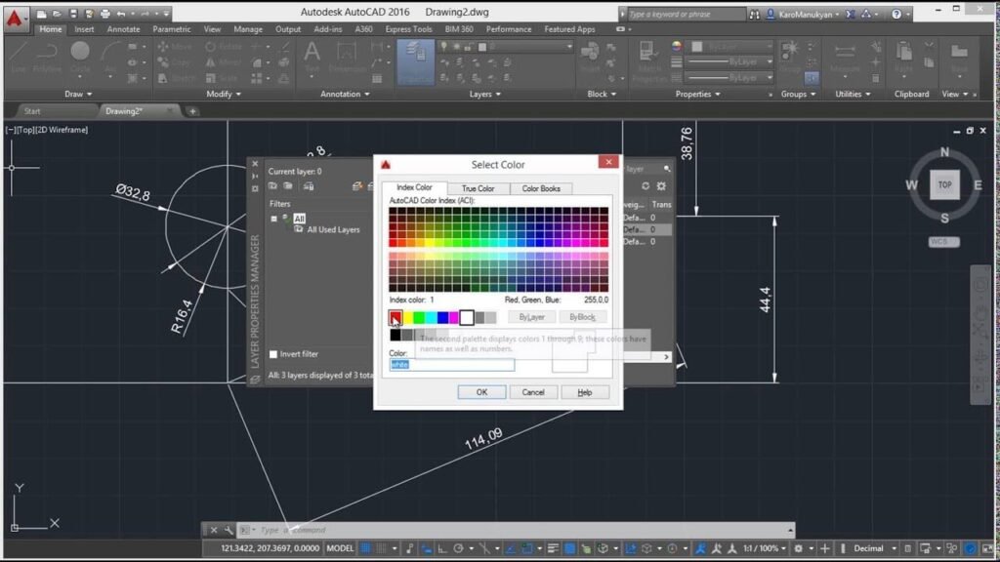Switch to the Annotate ribbon tab

click(x=123, y=29)
